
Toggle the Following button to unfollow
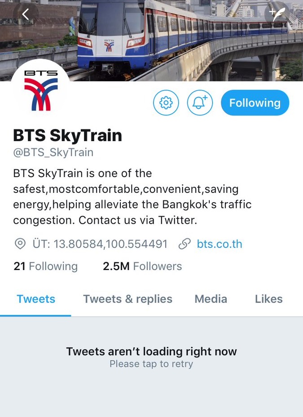(x=255, y=102)
